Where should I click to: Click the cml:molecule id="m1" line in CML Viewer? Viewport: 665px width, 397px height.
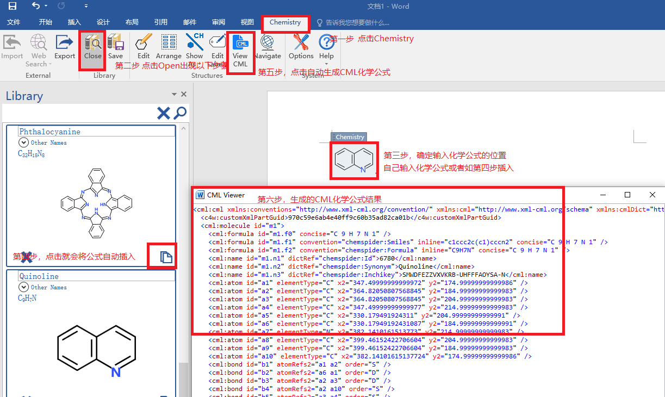tap(243, 226)
